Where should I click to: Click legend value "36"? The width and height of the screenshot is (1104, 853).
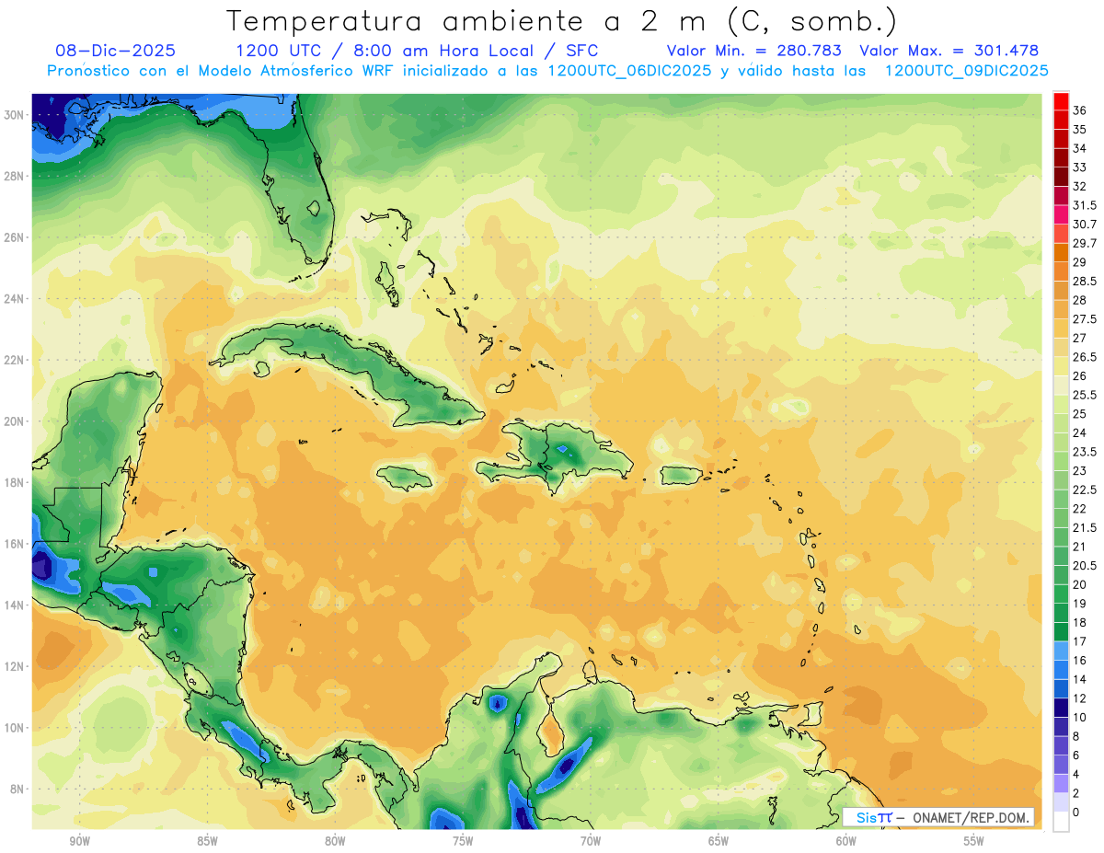1079,110
